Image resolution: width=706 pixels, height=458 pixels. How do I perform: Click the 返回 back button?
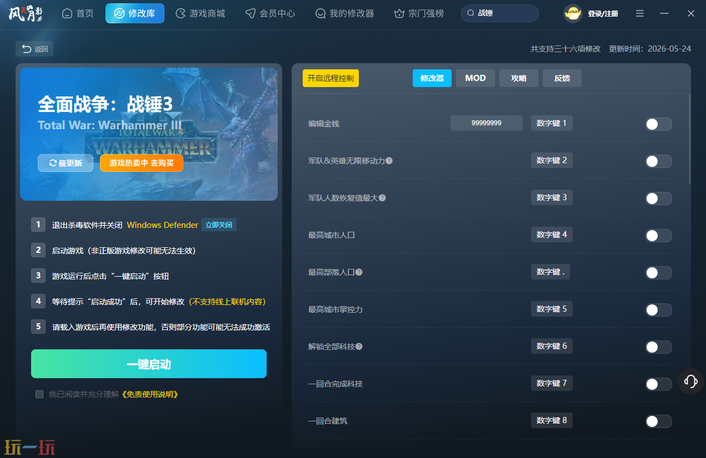pos(34,49)
